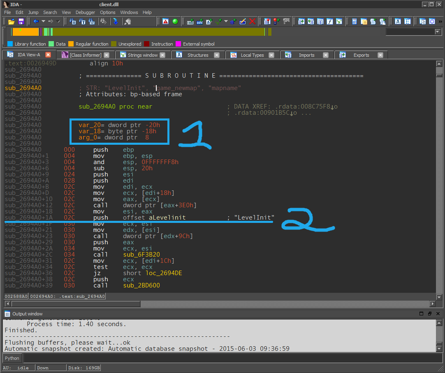This screenshot has height=373, width=445.
Task: Click the delete breakpoint icon
Action: click(286, 21)
